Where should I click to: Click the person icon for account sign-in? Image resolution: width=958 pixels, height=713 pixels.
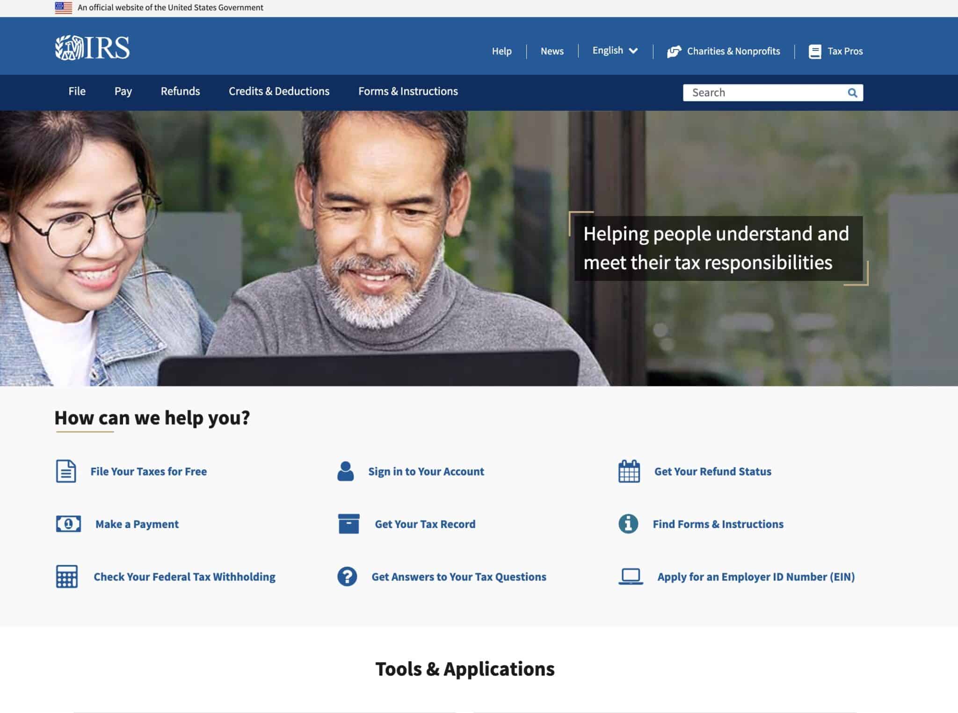click(345, 471)
